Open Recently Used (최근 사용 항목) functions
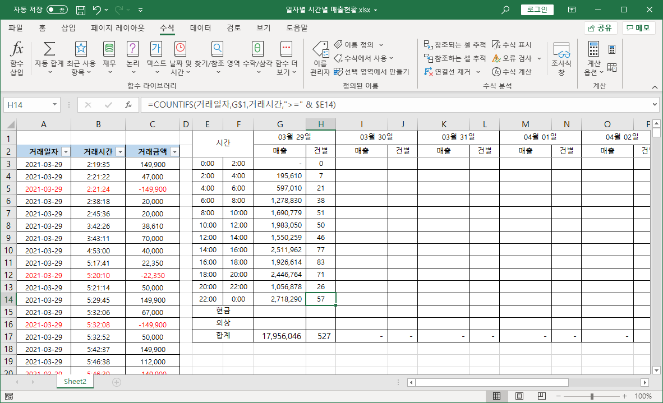Image resolution: width=663 pixels, height=403 pixels. click(x=81, y=58)
